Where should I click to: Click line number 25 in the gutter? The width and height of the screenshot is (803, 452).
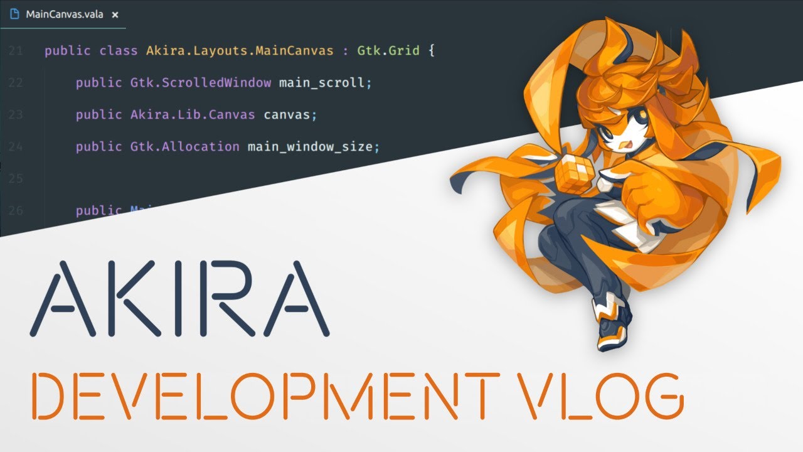(x=16, y=179)
